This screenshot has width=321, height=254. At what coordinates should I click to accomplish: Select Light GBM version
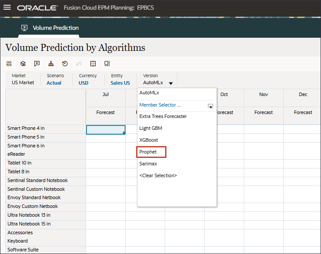(151, 128)
